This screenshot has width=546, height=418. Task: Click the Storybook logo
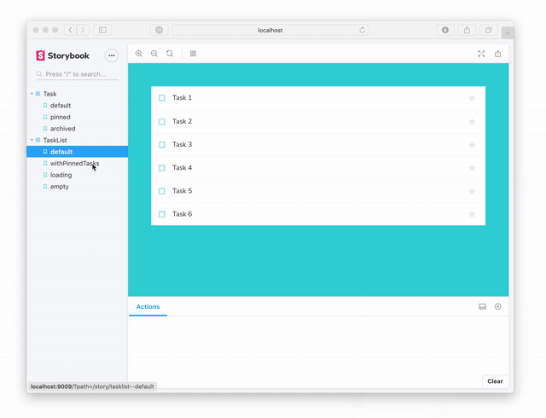(x=62, y=55)
